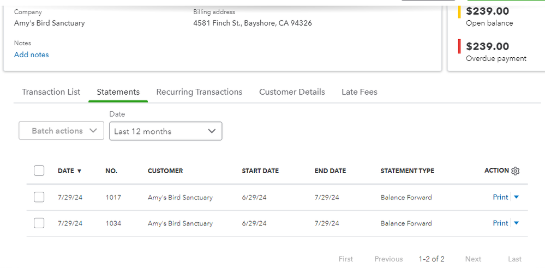Viewport: 545px width, 274px height.
Task: Expand action arrow for statement 1034
Action: 517,223
